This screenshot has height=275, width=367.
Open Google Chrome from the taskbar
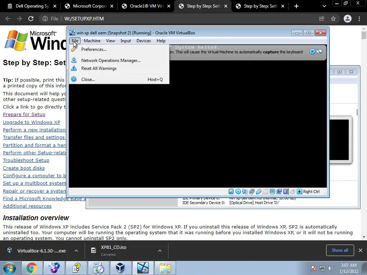point(32,268)
